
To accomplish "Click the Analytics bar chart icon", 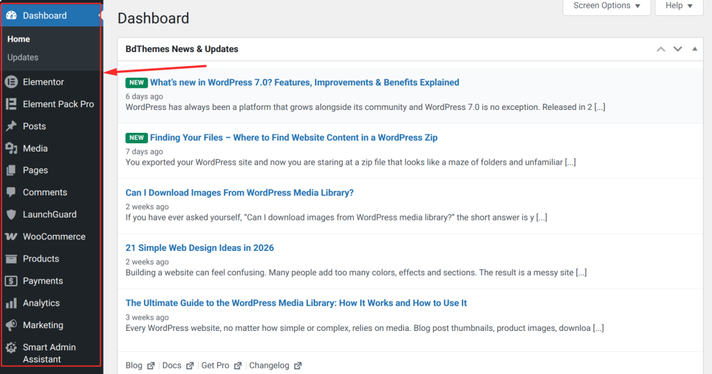I will [11, 303].
